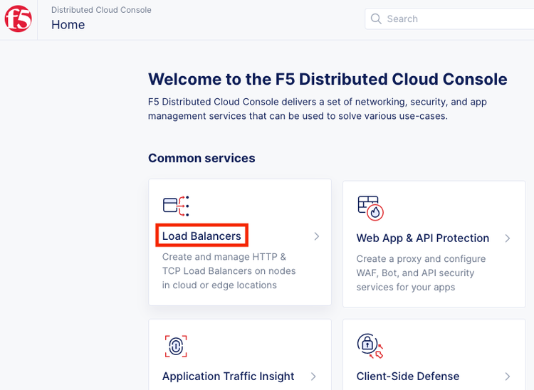Click the Client-Side Defense lock icon

coord(370,346)
